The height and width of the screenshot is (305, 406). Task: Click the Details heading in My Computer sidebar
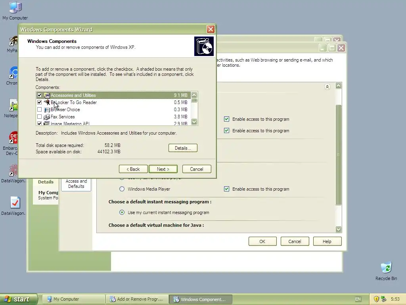pos(46,182)
